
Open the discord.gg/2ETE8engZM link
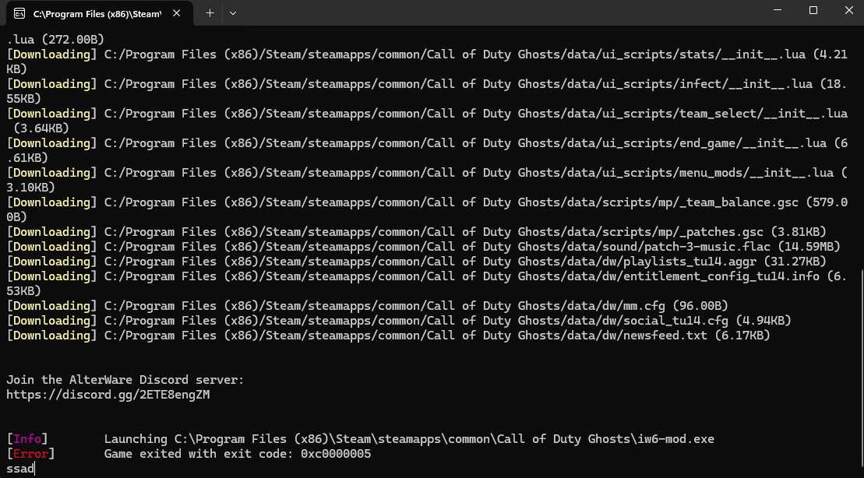(x=108, y=395)
